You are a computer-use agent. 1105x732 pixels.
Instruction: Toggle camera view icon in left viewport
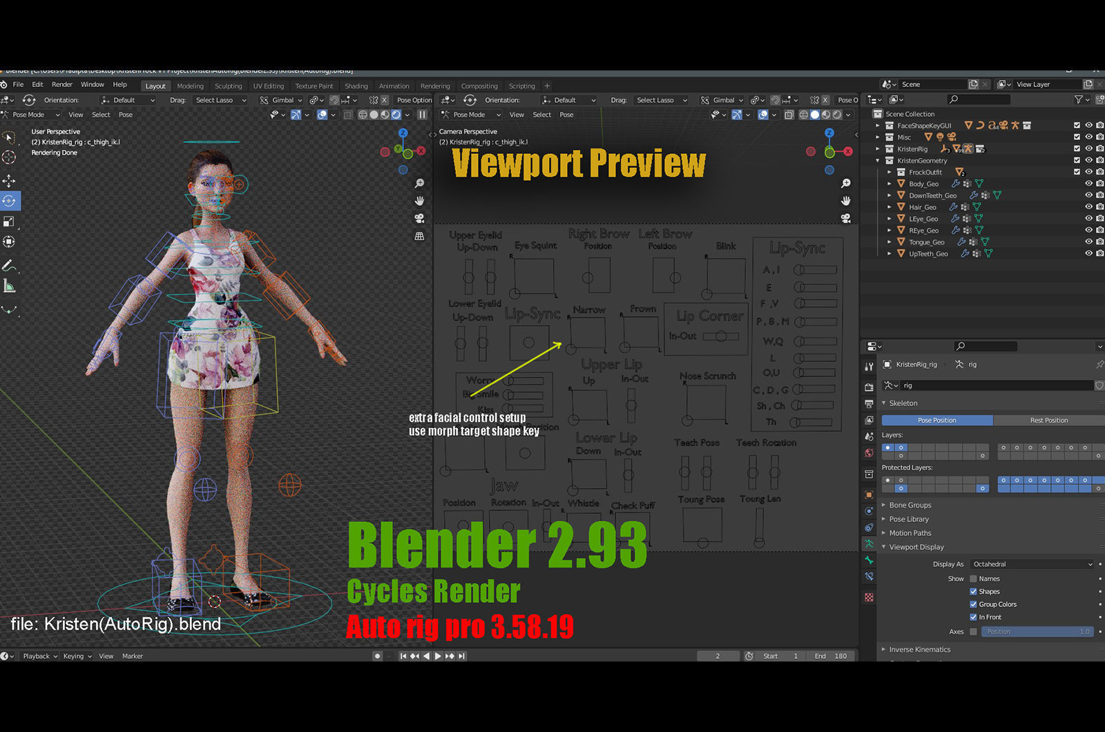[x=419, y=218]
